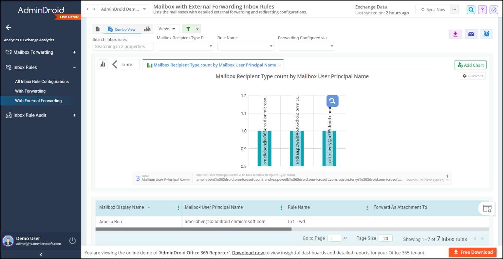Open the Forwarding Configured via dropdown
This screenshot has width=503, height=259.
[306, 46]
